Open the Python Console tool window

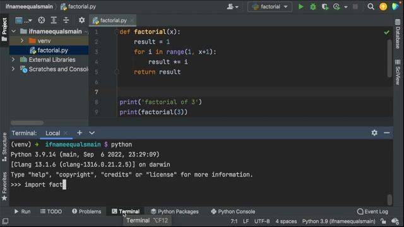click(233, 212)
